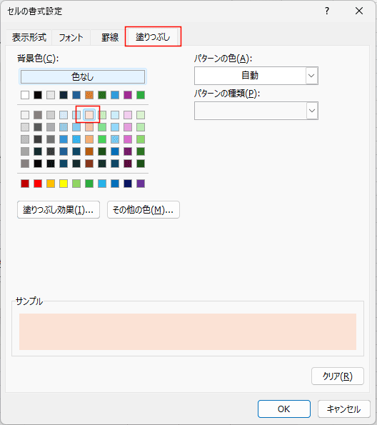The height and width of the screenshot is (425, 377).
Task: Click the キャンセル button
Action: click(344, 409)
